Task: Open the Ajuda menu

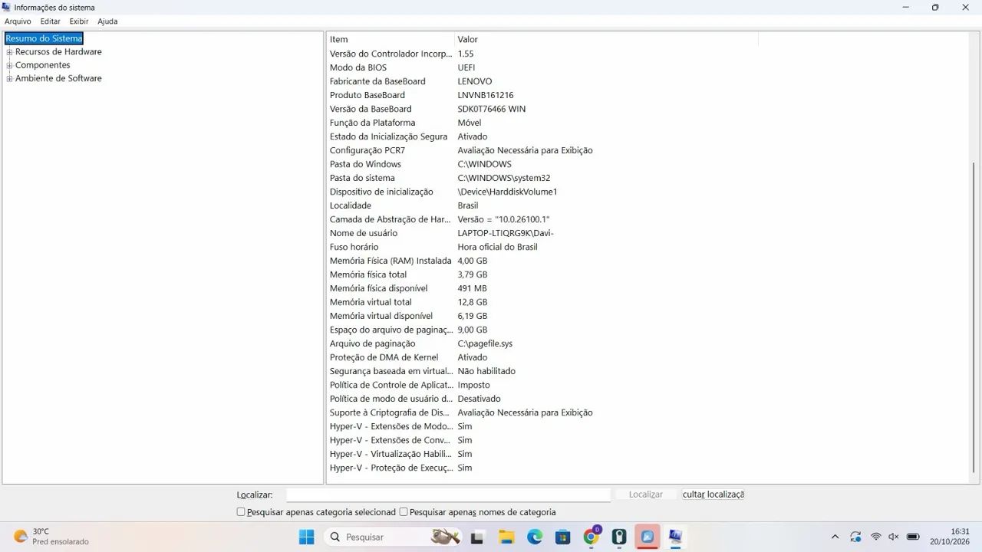Action: point(107,21)
